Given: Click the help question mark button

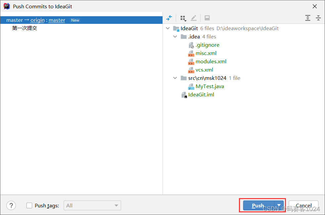Looking at the screenshot, I should point(11,205).
